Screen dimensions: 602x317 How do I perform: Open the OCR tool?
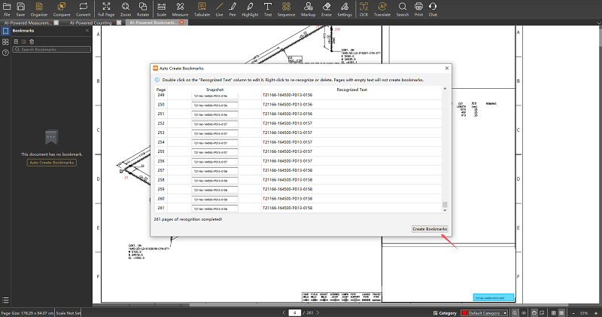364,8
